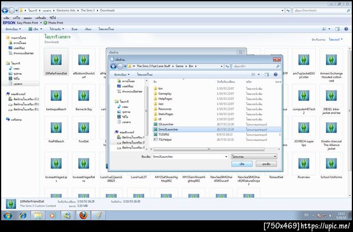Click the date modified column header in dialog
353x232 pixels.
pyautogui.click(x=226, y=82)
